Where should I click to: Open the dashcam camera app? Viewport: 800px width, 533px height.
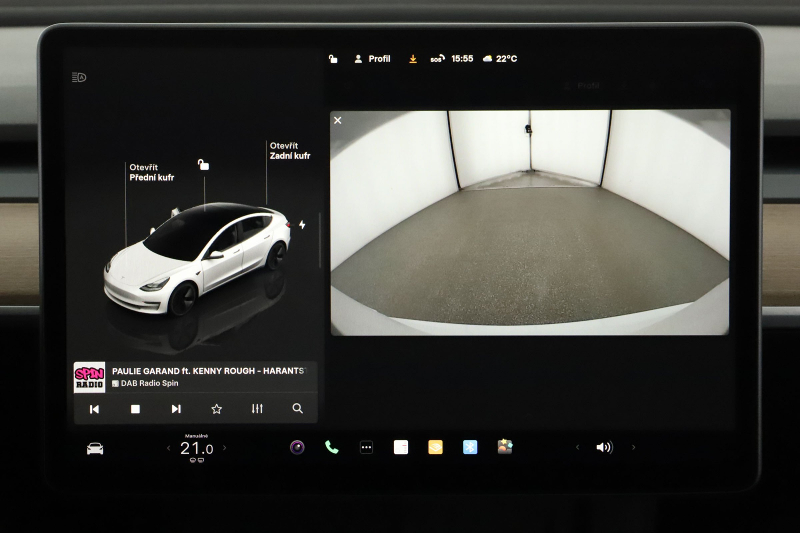297,447
